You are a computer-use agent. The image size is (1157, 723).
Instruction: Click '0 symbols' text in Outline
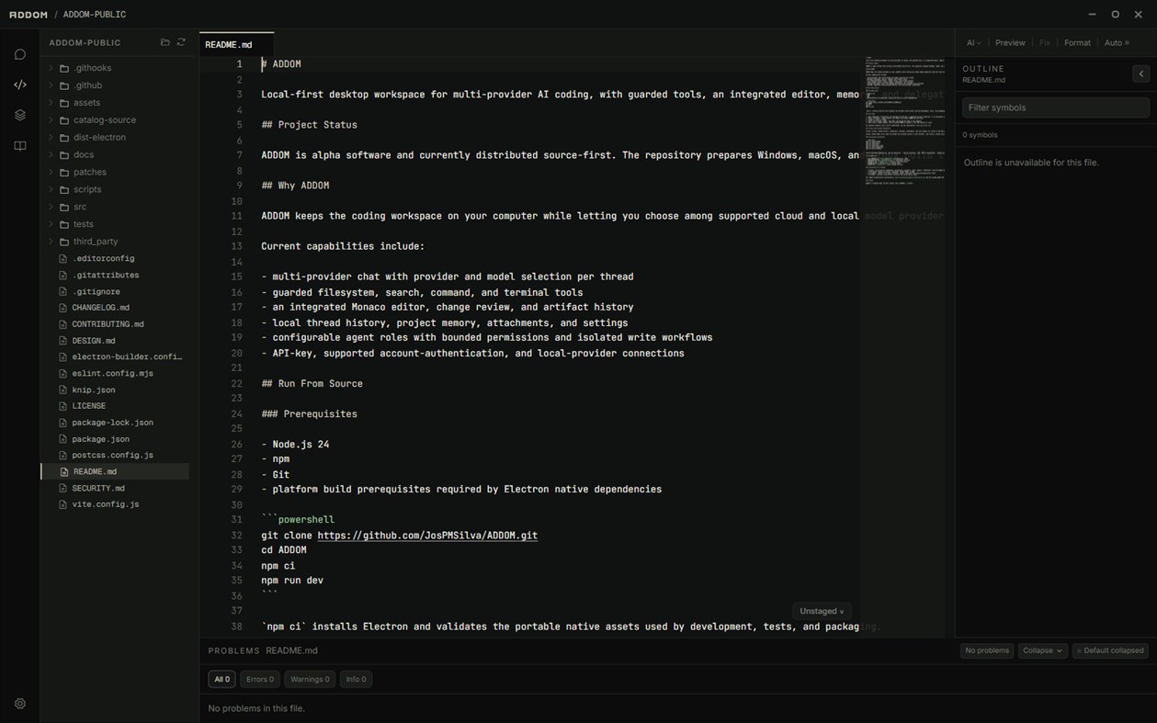click(980, 135)
